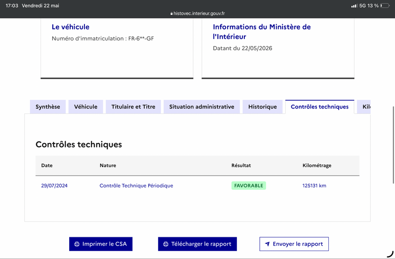Tap the histovec.interieur.gouv.fr address bar
The width and height of the screenshot is (395, 259).
(197, 13)
